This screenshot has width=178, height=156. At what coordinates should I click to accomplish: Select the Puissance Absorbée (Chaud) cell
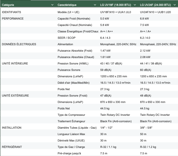tap(76, 57)
